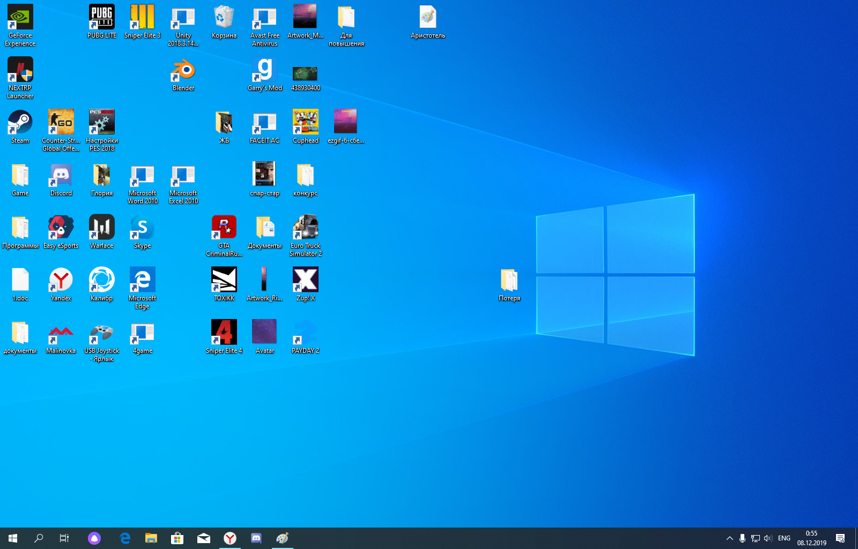858x549 pixels.
Task: Switch the ENG input language
Action: [784, 538]
